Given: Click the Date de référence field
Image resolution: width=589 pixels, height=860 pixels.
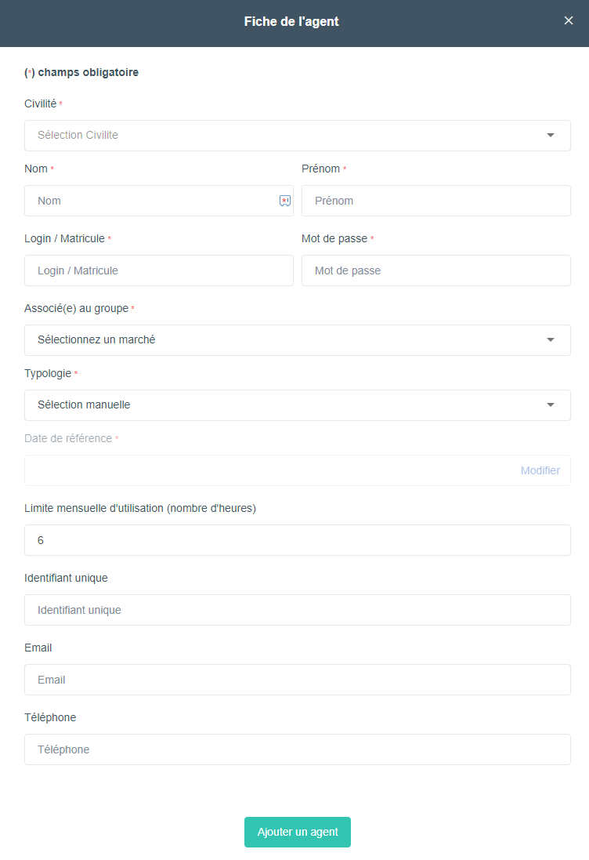Looking at the screenshot, I should click(298, 470).
